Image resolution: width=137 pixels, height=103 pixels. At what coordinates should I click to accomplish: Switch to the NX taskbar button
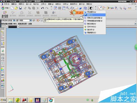coord(51,100)
